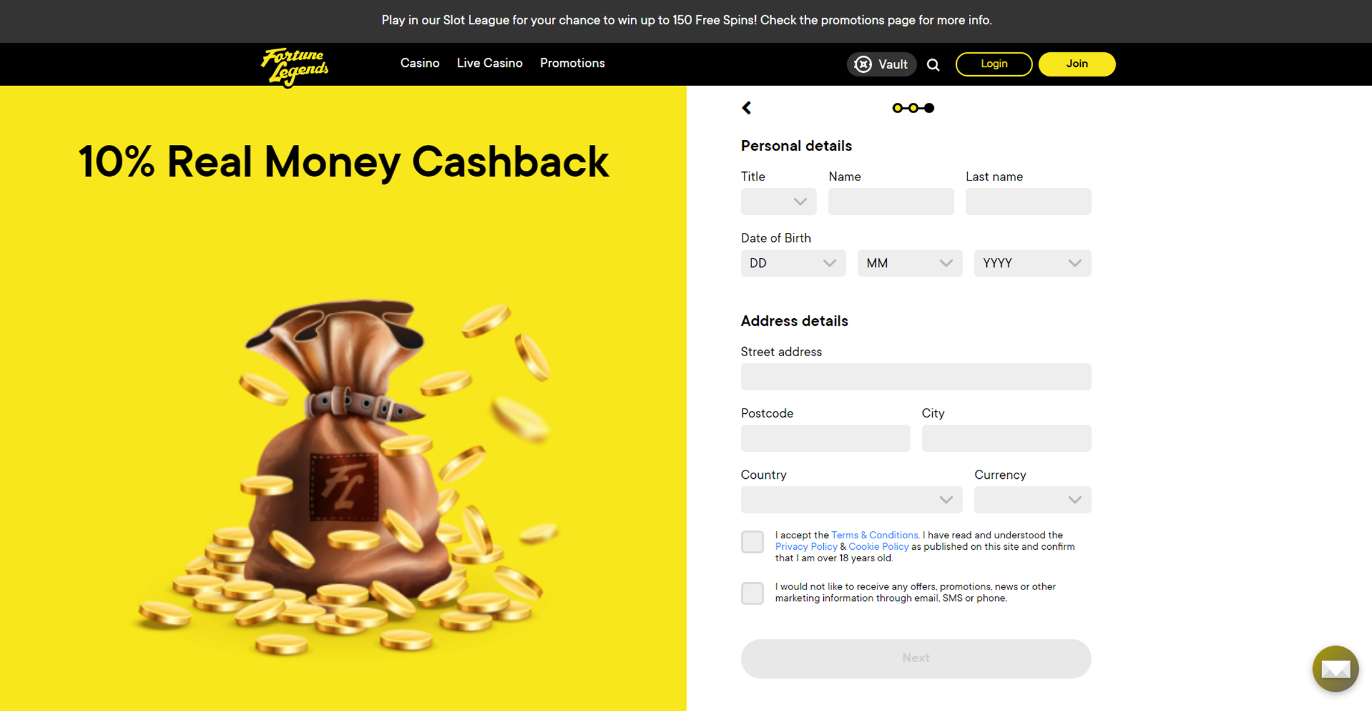Tick the no marketing offers checkbox
This screenshot has width=1372, height=711.
point(752,592)
